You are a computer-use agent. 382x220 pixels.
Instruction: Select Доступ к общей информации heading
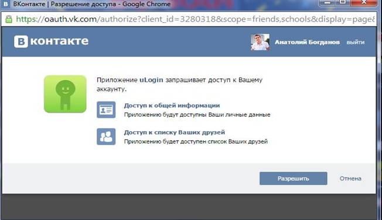click(x=172, y=106)
